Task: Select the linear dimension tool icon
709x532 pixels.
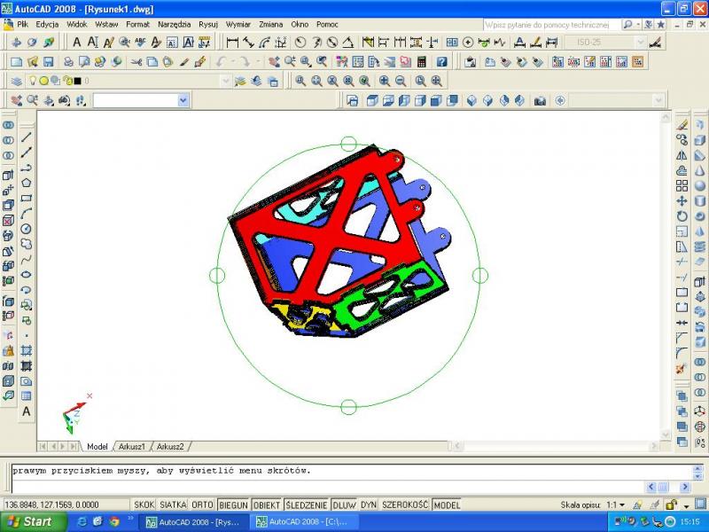Action: point(232,42)
